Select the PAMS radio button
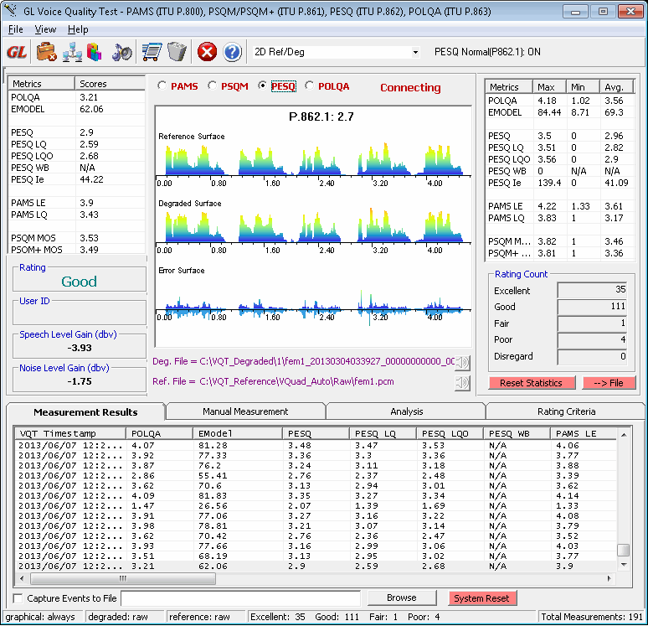Image resolution: width=648 pixels, height=626 pixels. (162, 85)
